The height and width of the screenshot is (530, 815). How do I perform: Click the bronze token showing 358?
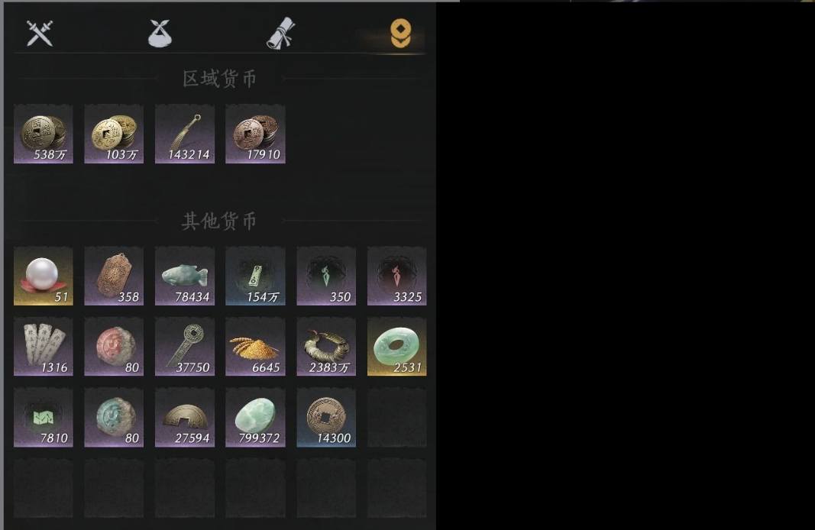point(114,276)
